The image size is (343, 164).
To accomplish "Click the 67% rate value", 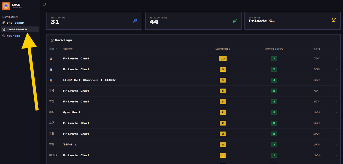I will click(316, 102).
